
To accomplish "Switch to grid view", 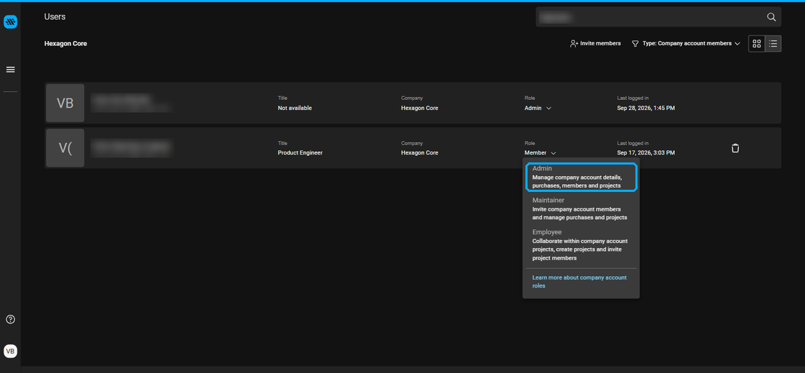I will (757, 44).
